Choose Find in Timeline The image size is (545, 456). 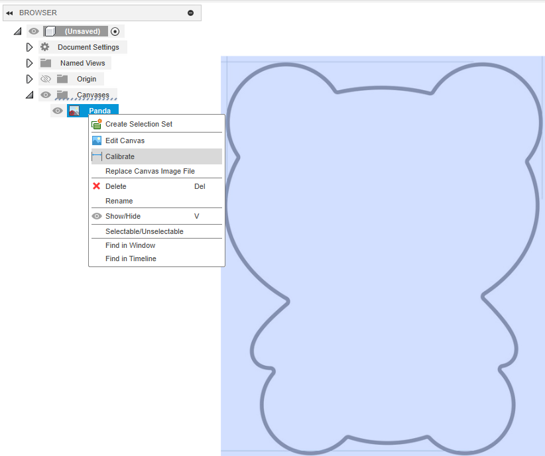(156, 258)
